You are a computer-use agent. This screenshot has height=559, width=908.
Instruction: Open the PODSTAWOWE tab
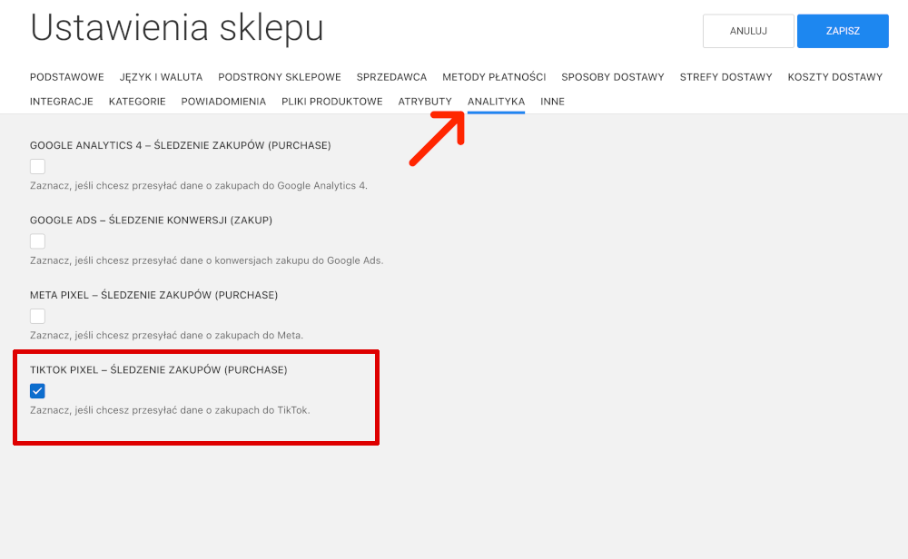(67, 77)
